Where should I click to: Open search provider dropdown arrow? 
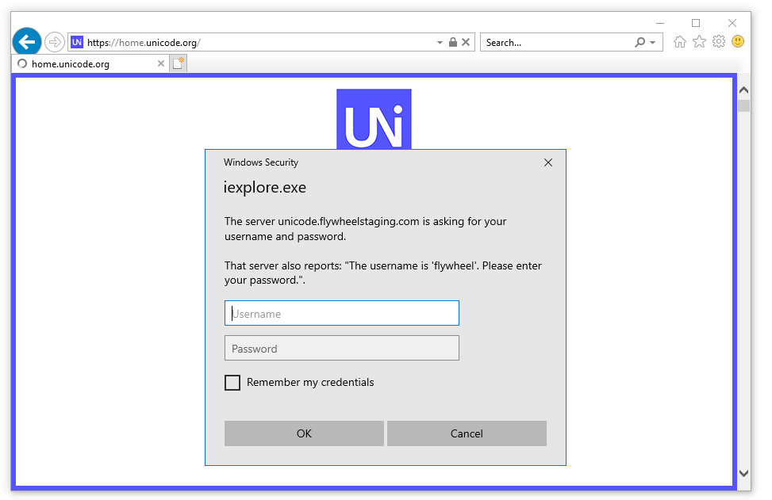653,43
